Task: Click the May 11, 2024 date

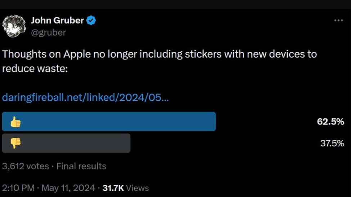Action: 68,188
